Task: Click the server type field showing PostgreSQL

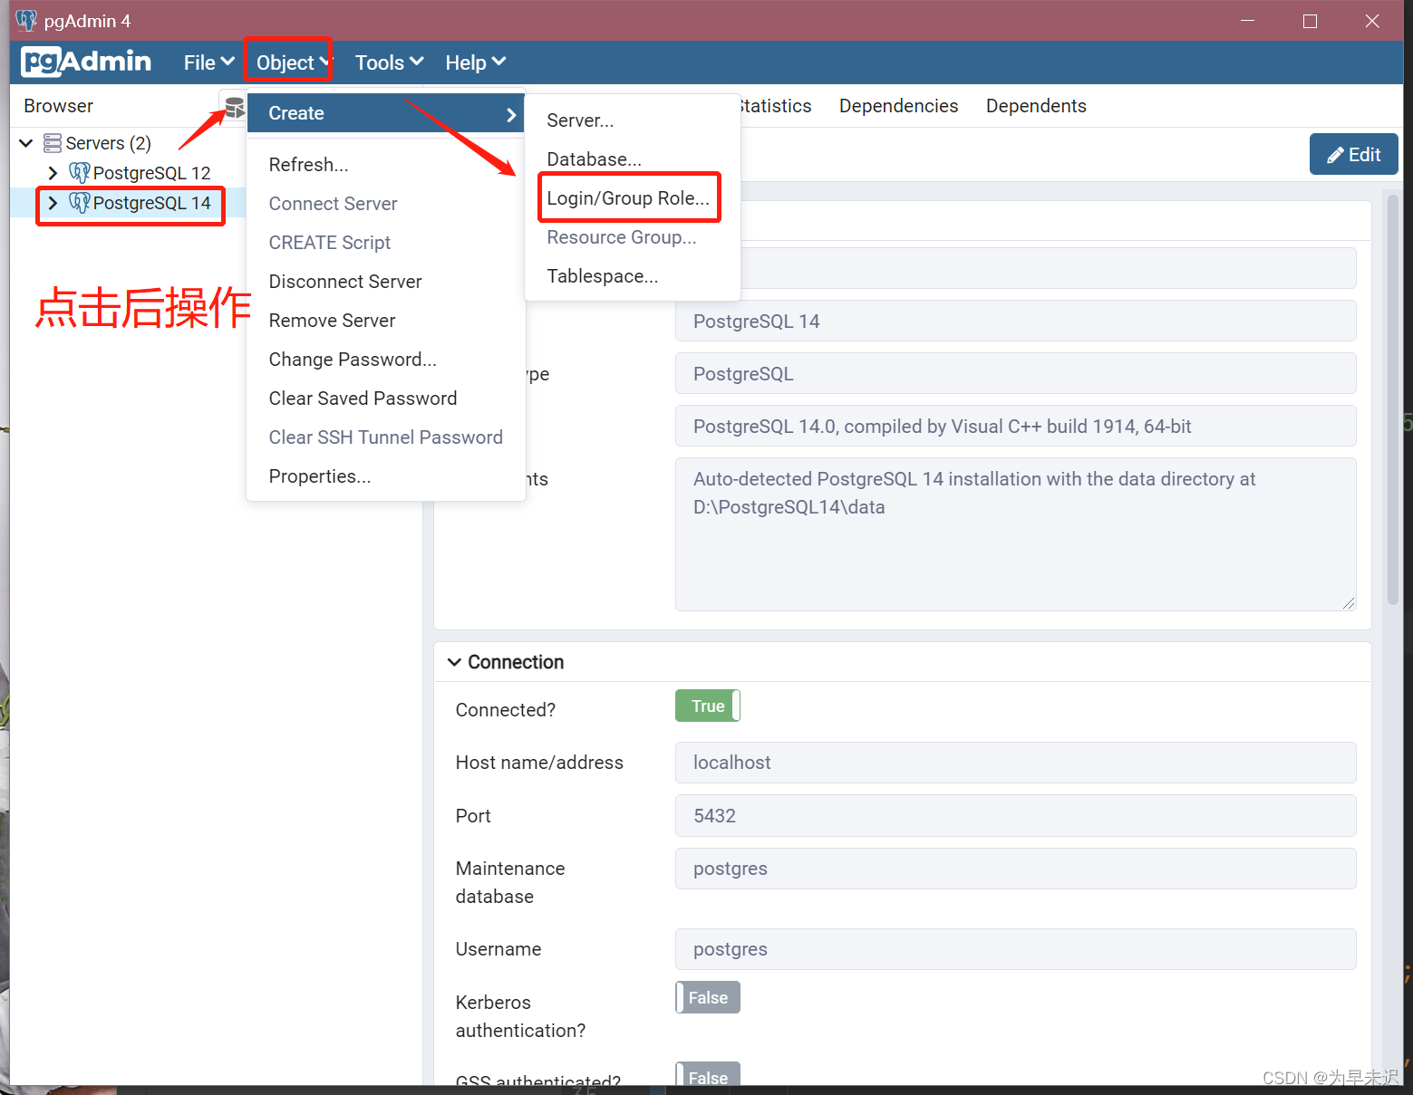Action: click(1015, 373)
